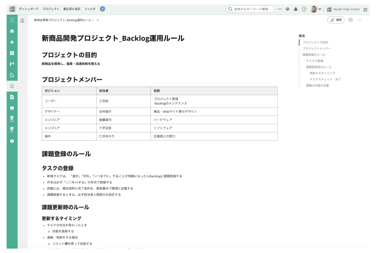Click the Backlog space logo icon
376x253 pixels.
click(x=12, y=9)
